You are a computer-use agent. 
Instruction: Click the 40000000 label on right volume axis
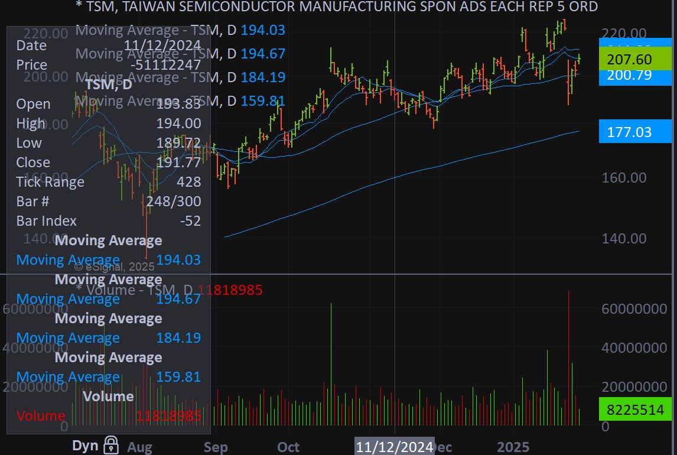click(x=634, y=347)
